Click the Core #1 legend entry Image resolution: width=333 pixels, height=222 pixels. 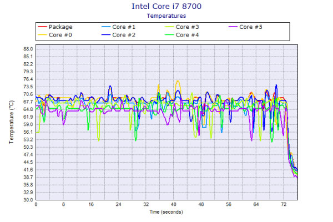click(118, 27)
